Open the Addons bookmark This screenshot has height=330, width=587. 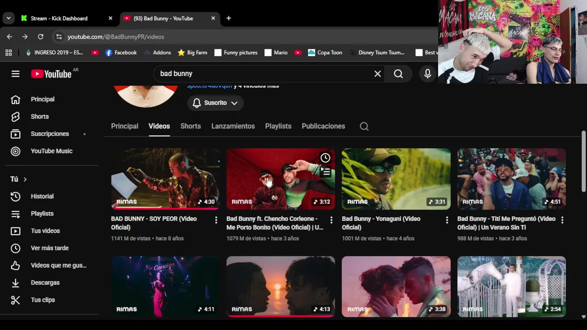click(x=157, y=53)
